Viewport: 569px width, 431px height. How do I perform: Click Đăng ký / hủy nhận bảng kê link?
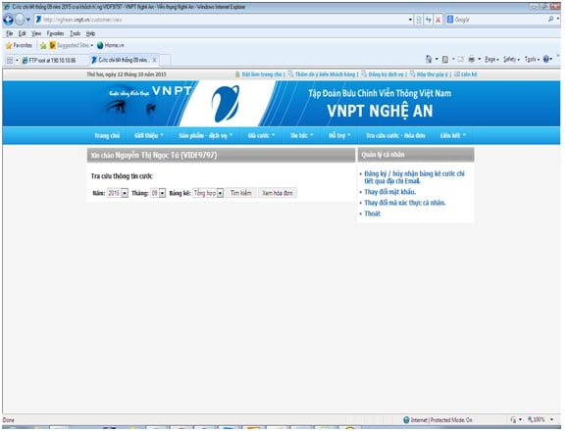[414, 177]
